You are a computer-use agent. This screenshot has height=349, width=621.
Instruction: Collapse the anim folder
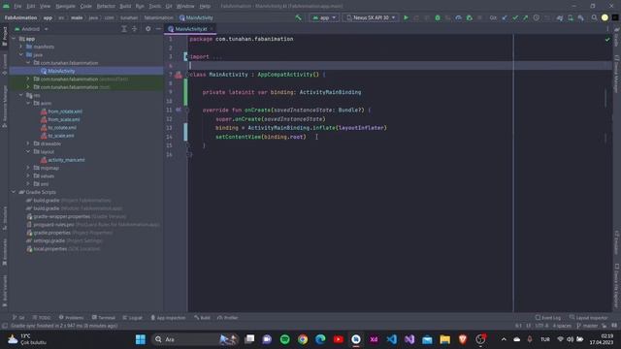[28, 104]
